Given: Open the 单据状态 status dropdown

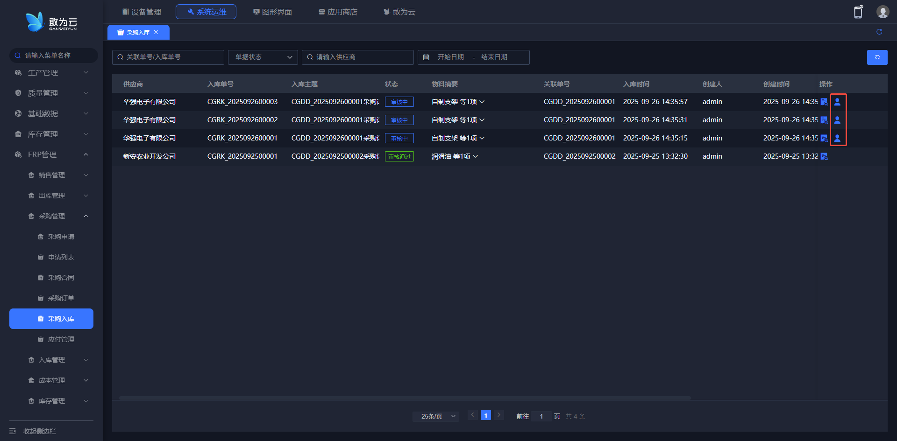Looking at the screenshot, I should (263, 57).
